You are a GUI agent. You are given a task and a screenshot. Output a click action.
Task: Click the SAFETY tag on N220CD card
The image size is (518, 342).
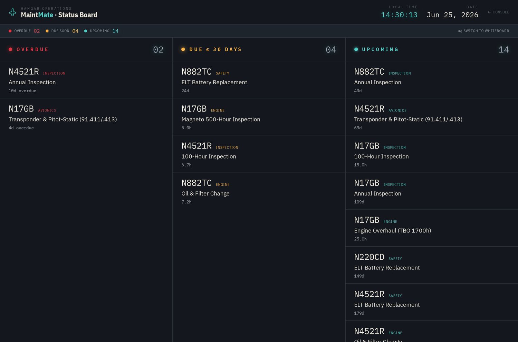(x=395, y=259)
